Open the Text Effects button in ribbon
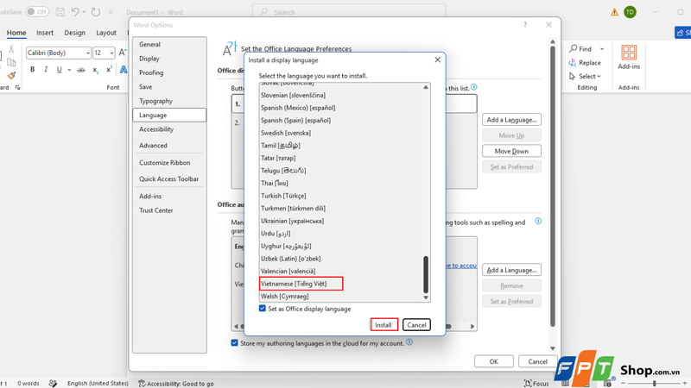 (123, 70)
